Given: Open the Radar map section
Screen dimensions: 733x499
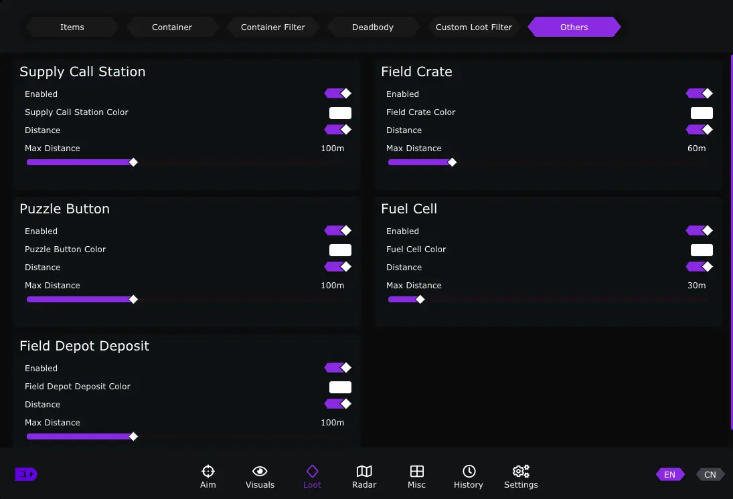Looking at the screenshot, I should [364, 477].
